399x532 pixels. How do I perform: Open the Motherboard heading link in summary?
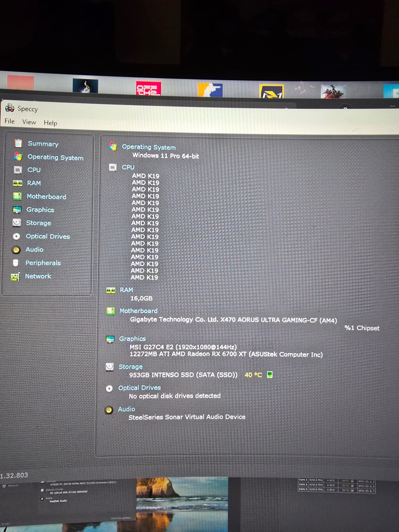pyautogui.click(x=138, y=310)
